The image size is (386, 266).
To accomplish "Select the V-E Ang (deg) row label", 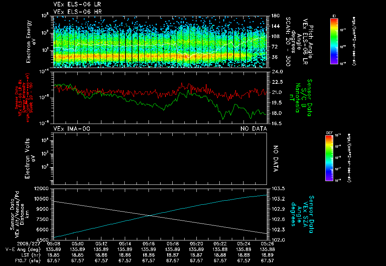I will tap(23, 249).
